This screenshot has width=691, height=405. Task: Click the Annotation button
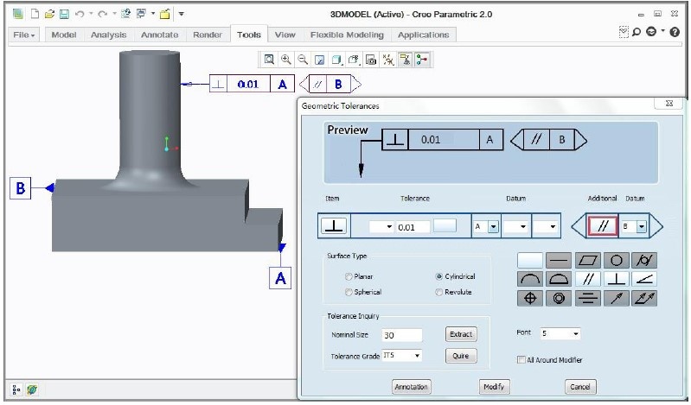pos(411,387)
